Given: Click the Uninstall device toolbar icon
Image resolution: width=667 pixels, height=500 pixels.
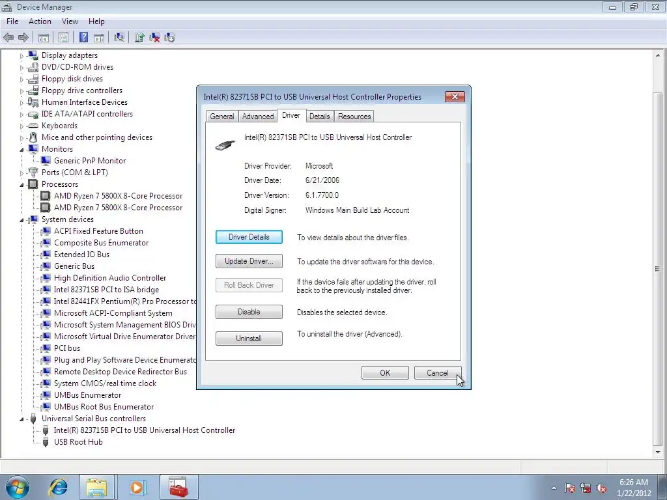Looking at the screenshot, I should point(154,37).
